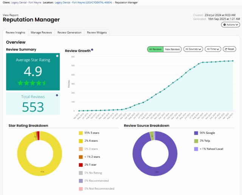Click the Review Growth info icon
Image resolution: width=242 pixels, height=195 pixels.
[92, 50]
